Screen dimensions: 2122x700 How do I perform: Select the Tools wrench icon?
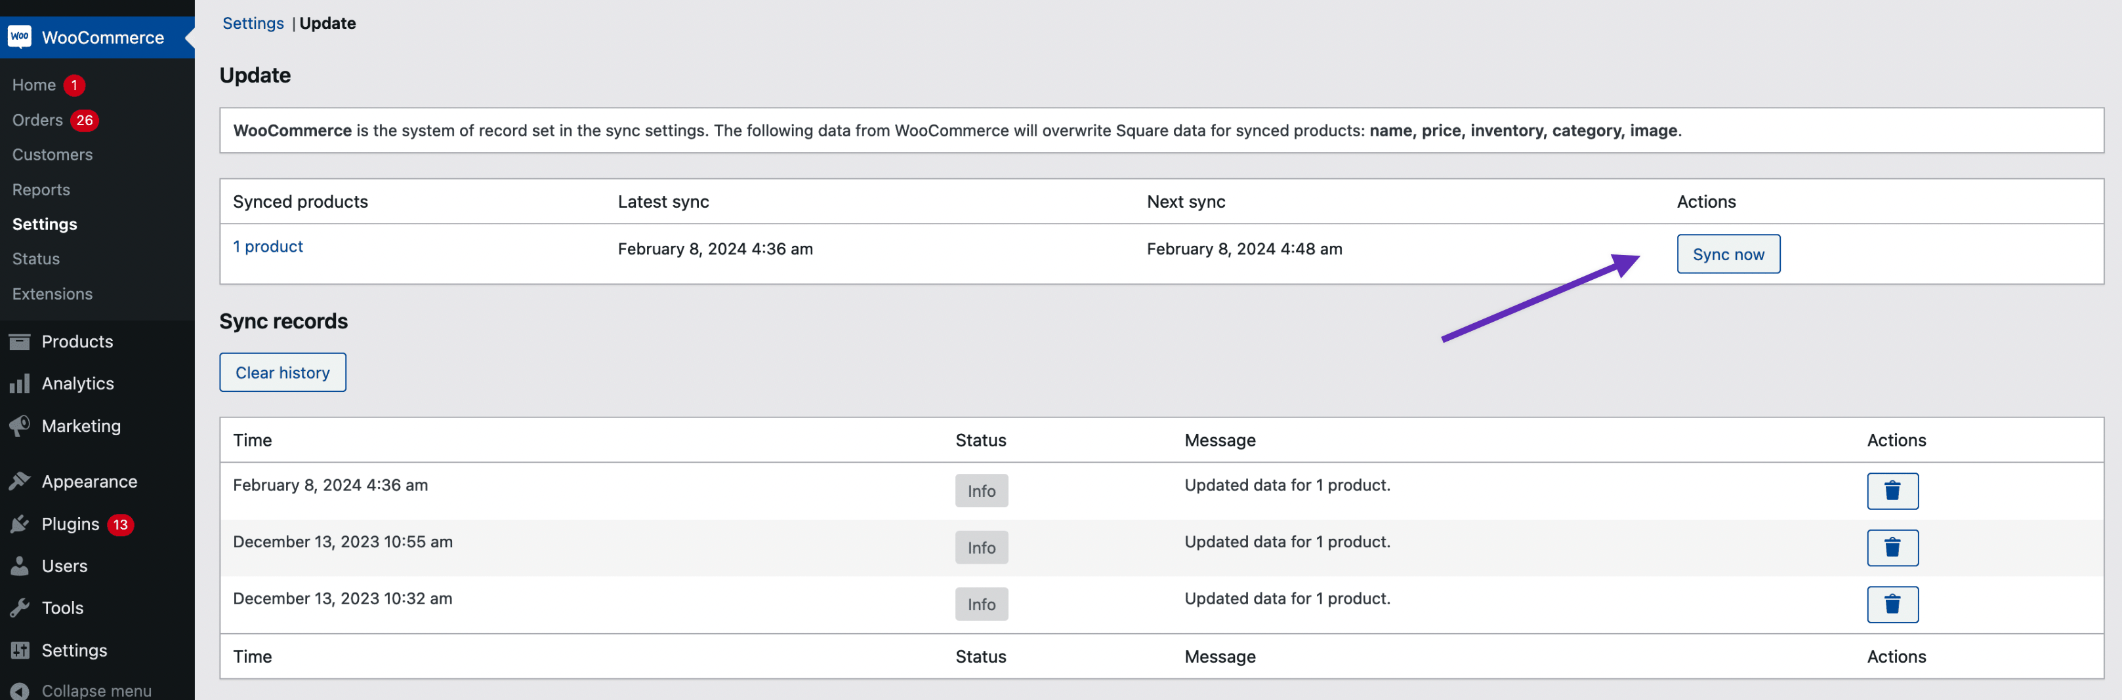click(19, 608)
